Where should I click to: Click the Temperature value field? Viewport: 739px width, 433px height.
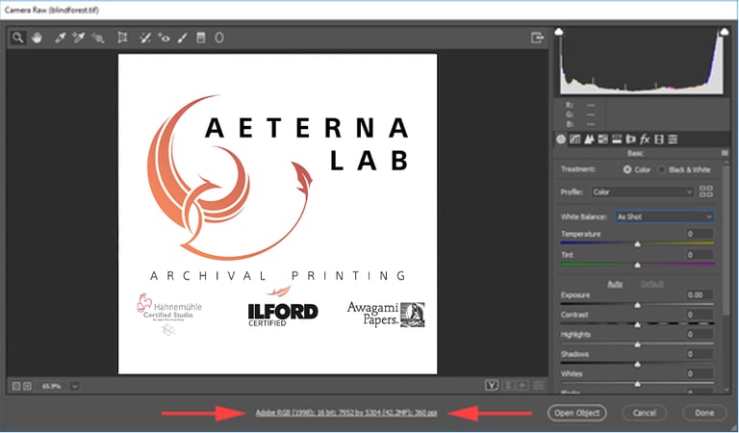click(700, 234)
